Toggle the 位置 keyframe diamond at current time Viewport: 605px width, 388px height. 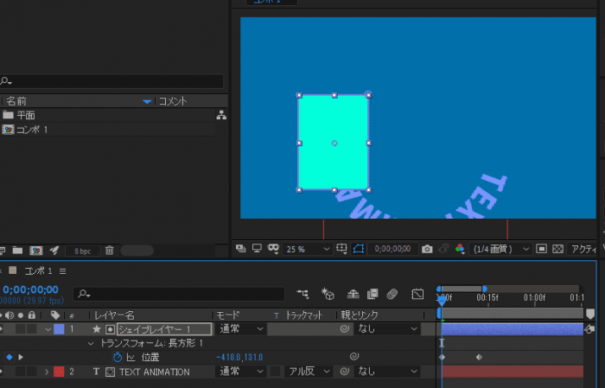10,358
